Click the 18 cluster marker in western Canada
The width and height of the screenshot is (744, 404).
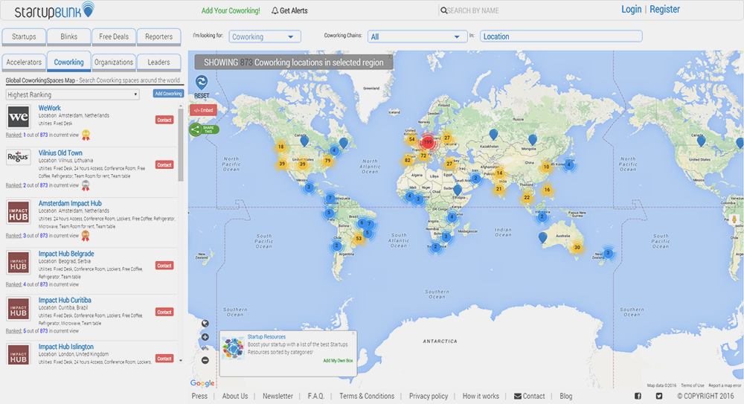[281, 147]
